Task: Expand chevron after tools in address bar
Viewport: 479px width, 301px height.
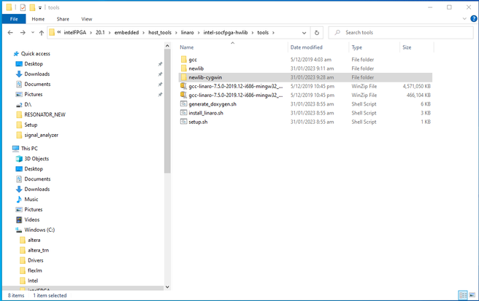Action: pyautogui.click(x=273, y=33)
